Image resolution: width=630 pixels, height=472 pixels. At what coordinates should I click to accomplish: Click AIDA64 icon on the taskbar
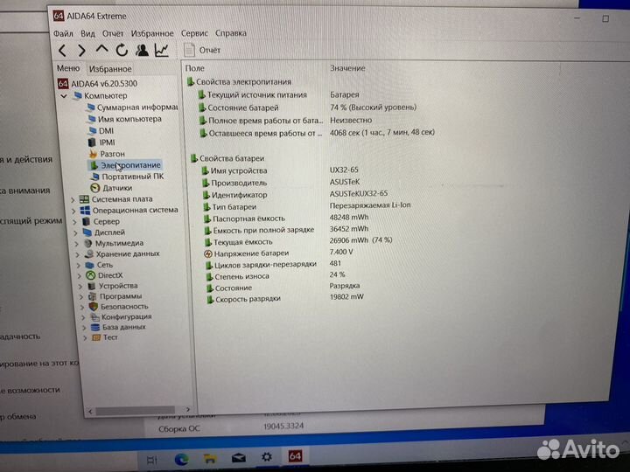(x=295, y=456)
